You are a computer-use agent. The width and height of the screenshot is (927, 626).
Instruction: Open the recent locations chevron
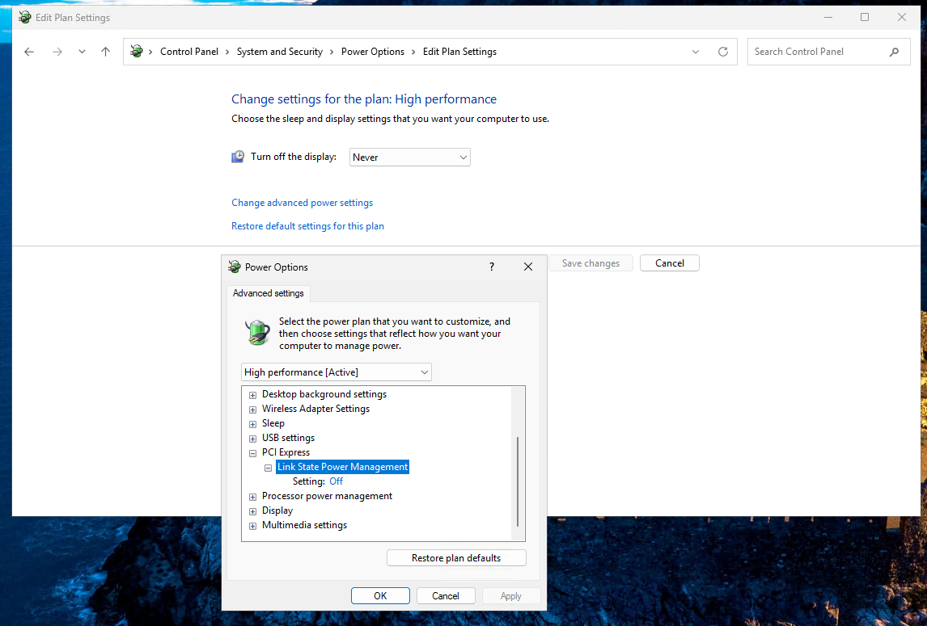click(x=82, y=52)
